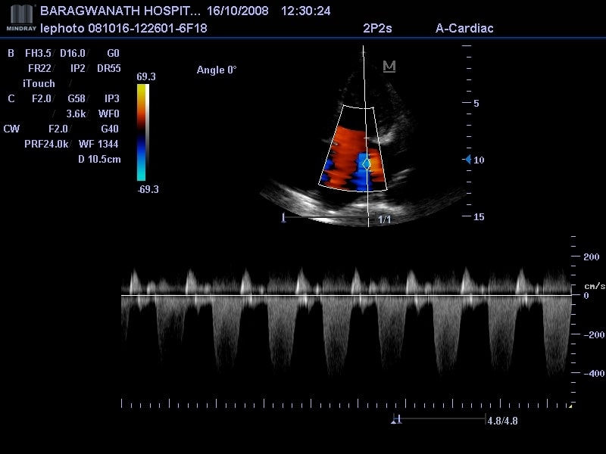Viewport: 606px width, 454px height.
Task: Select the diamond-shaped CW sample gate marker
Action: point(367,163)
